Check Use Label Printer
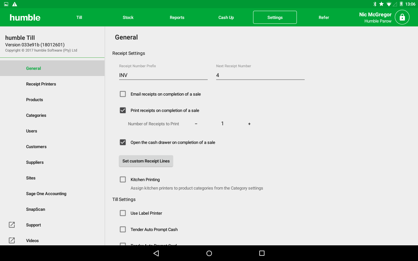 (x=123, y=213)
